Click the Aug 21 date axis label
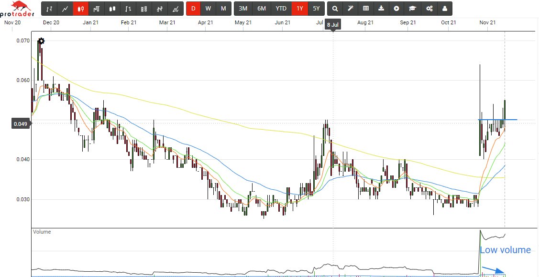This screenshot has height=277, width=539. coord(365,22)
